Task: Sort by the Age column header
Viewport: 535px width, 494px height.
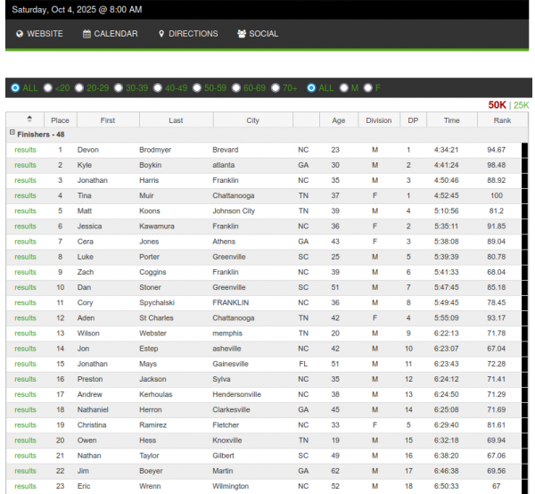Action: tap(338, 120)
